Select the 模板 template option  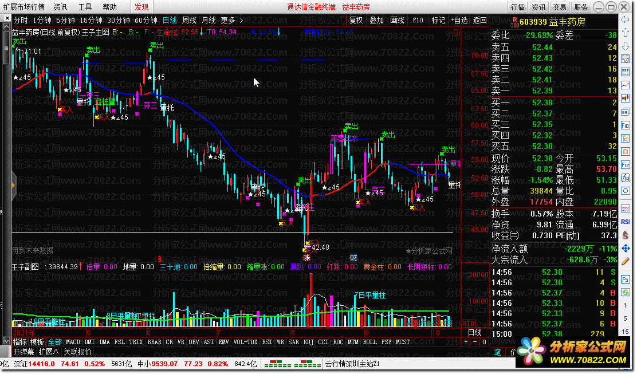pyautogui.click(x=37, y=342)
